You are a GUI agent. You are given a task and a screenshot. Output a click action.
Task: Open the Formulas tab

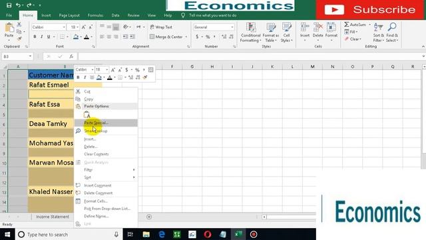click(95, 15)
